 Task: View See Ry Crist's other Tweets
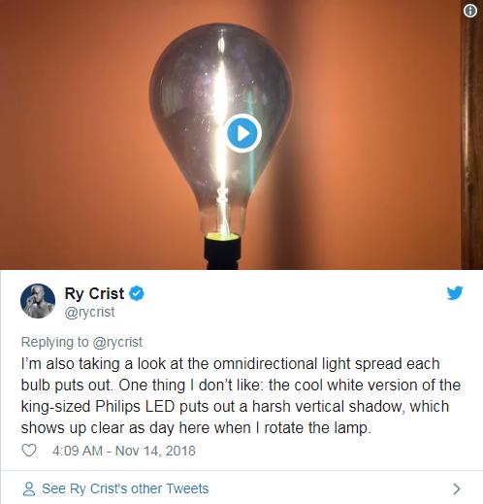click(125, 488)
